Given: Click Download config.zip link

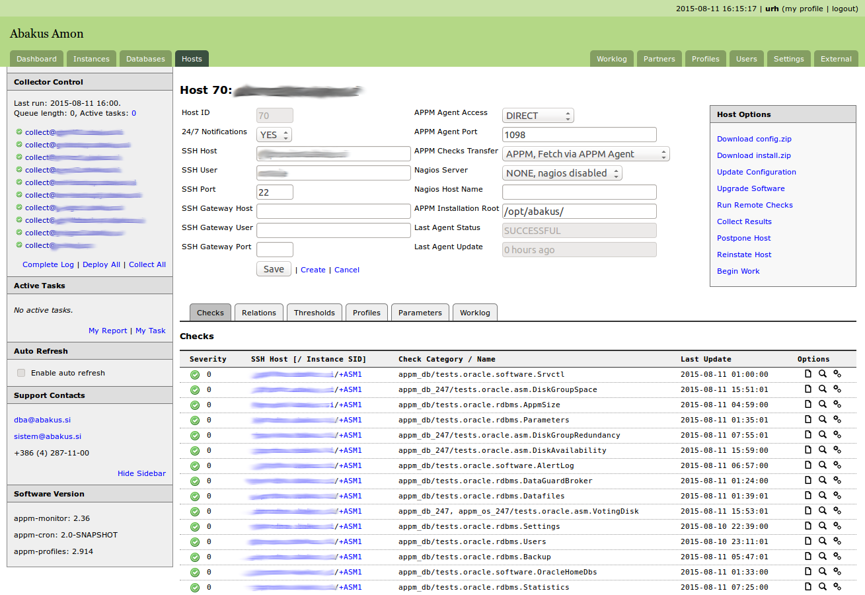Looking at the screenshot, I should pos(754,139).
